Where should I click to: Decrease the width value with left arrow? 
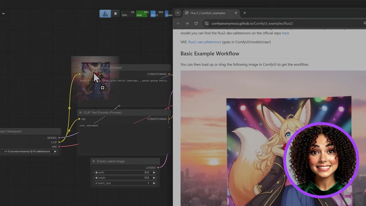click(96, 172)
